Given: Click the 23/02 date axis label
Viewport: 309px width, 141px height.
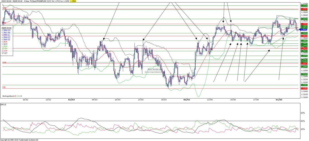Looking at the screenshot, I should click(x=48, y=99).
